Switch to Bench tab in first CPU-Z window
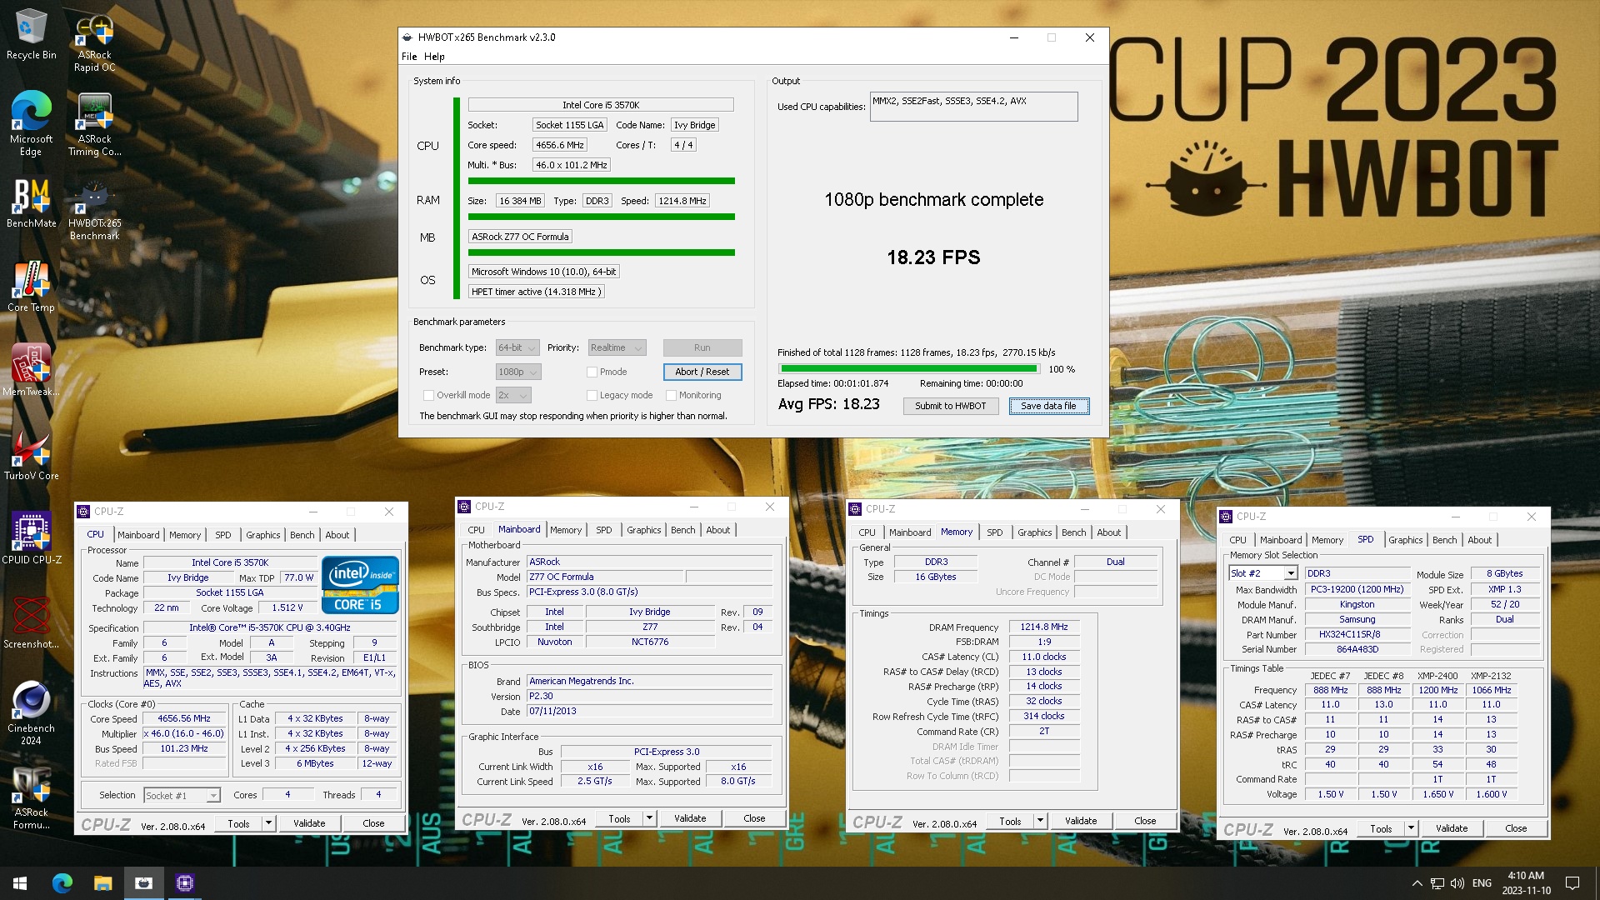This screenshot has width=1600, height=900. 302,535
